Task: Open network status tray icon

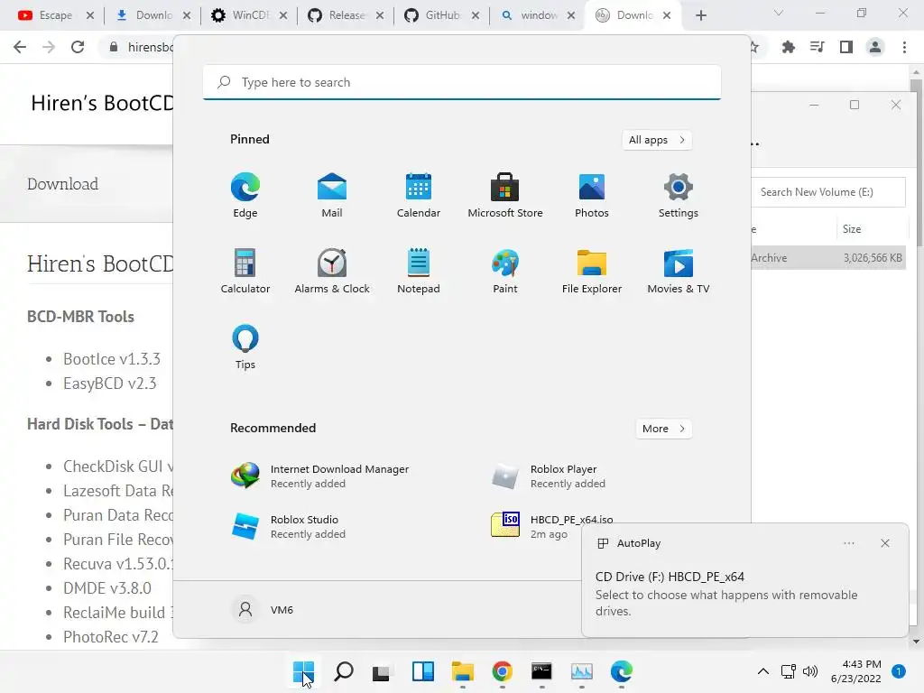Action: pyautogui.click(x=789, y=671)
